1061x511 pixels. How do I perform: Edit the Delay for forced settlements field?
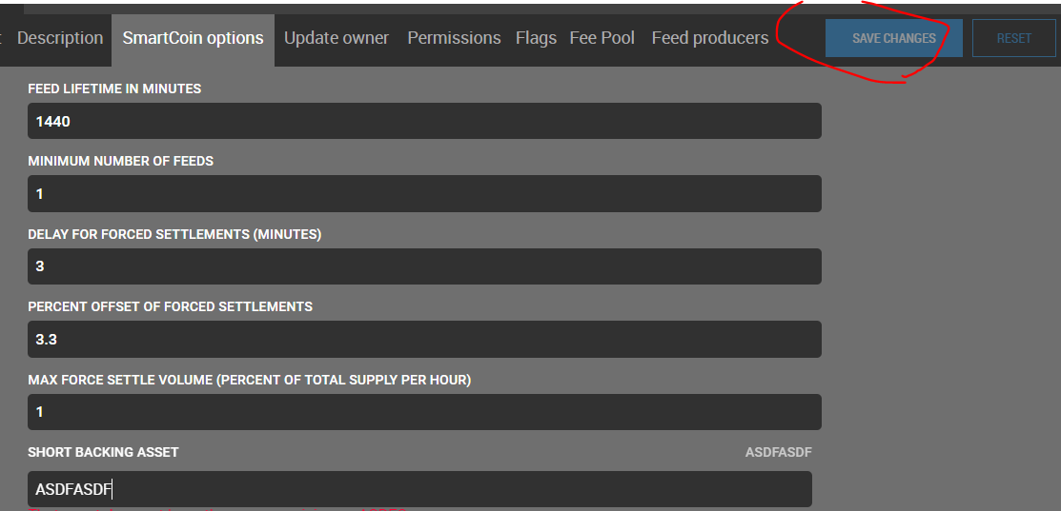424,266
